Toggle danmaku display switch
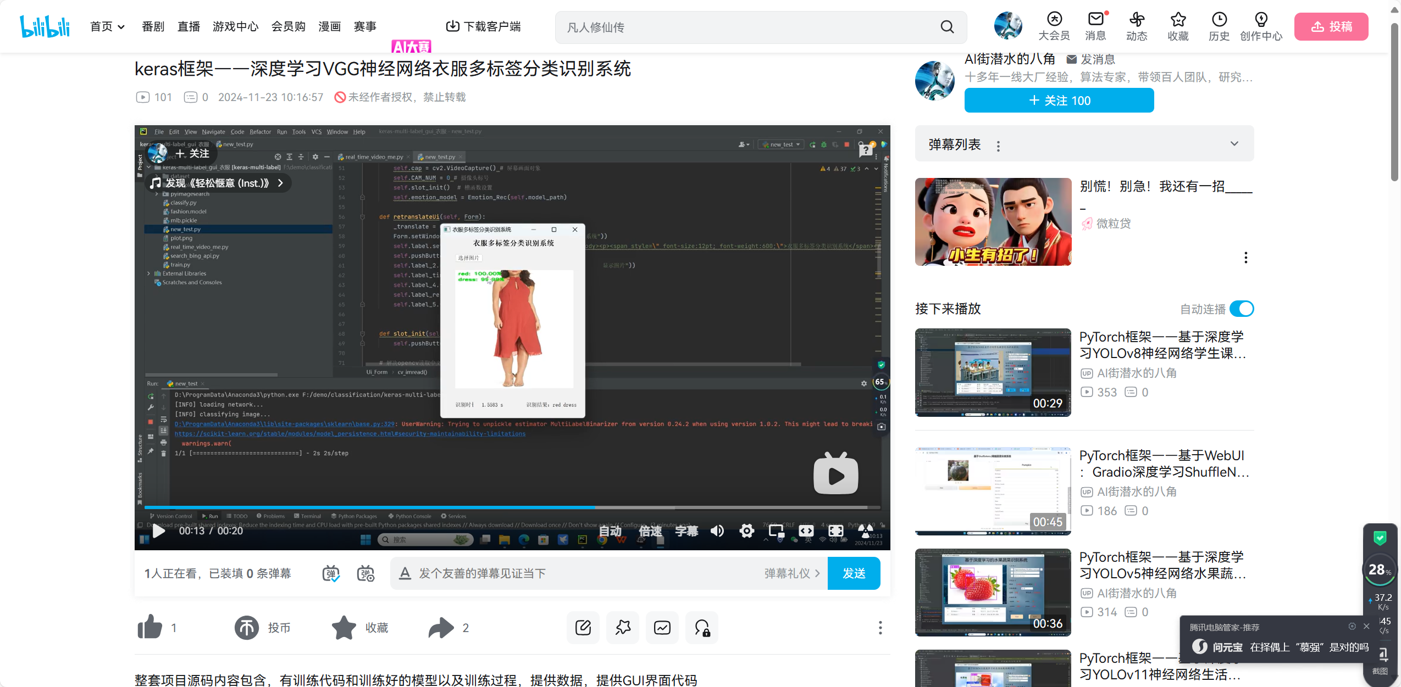The image size is (1401, 687). tap(331, 573)
